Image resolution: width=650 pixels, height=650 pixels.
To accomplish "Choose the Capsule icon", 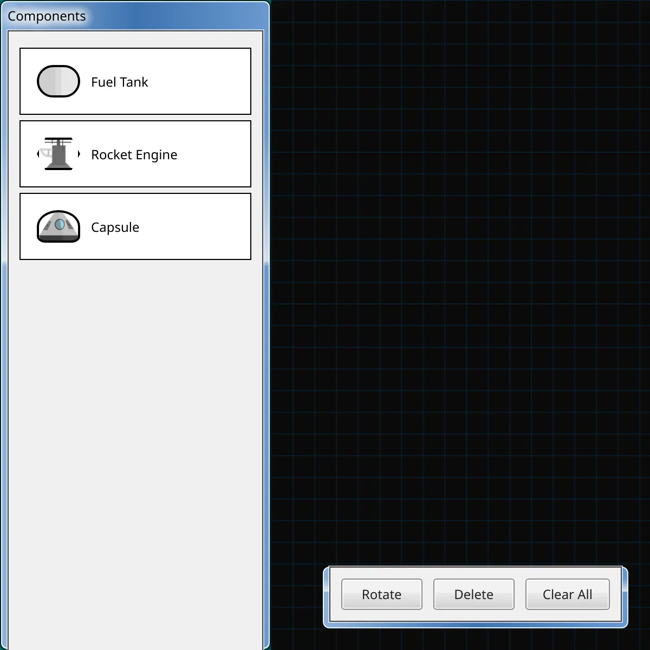I will click(58, 226).
